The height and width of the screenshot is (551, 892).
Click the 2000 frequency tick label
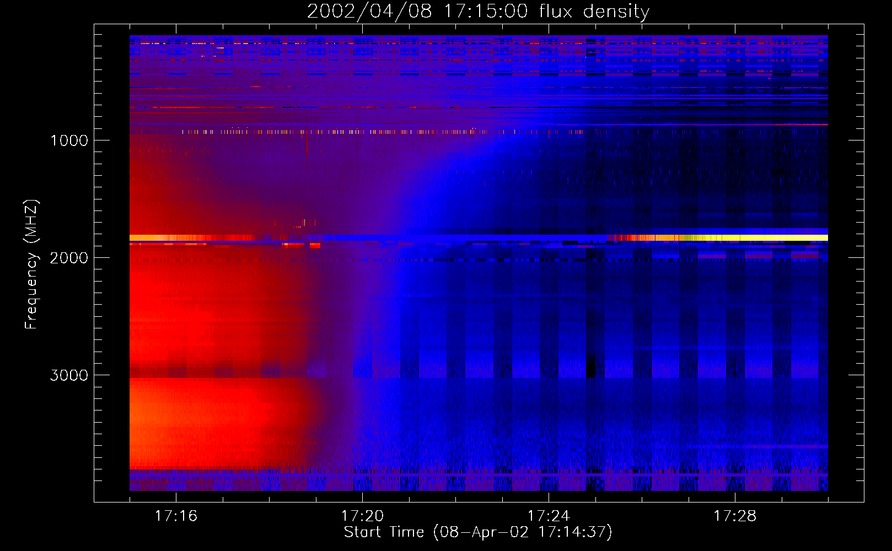tap(69, 258)
